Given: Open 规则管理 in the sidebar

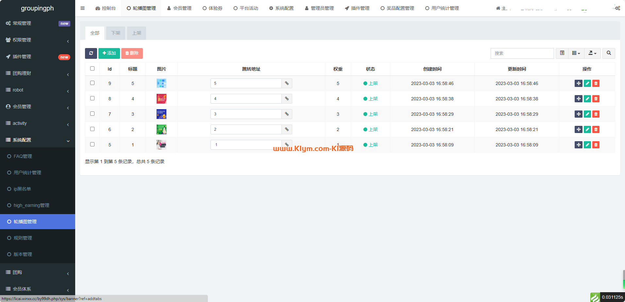Looking at the screenshot, I should pyautogui.click(x=38, y=238).
